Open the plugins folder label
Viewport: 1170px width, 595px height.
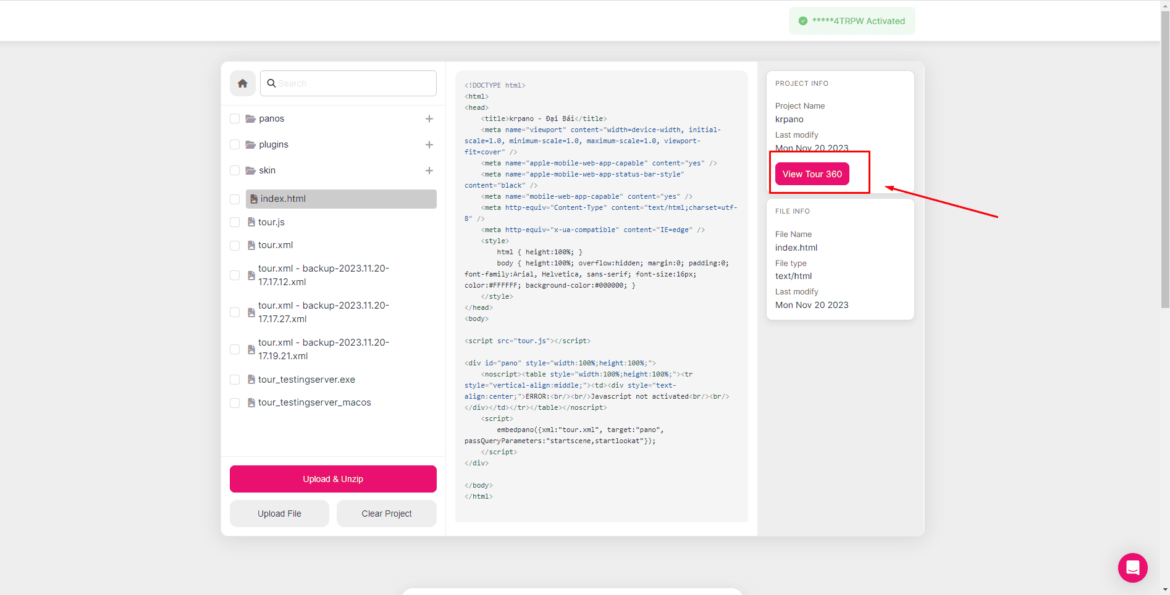click(x=274, y=144)
